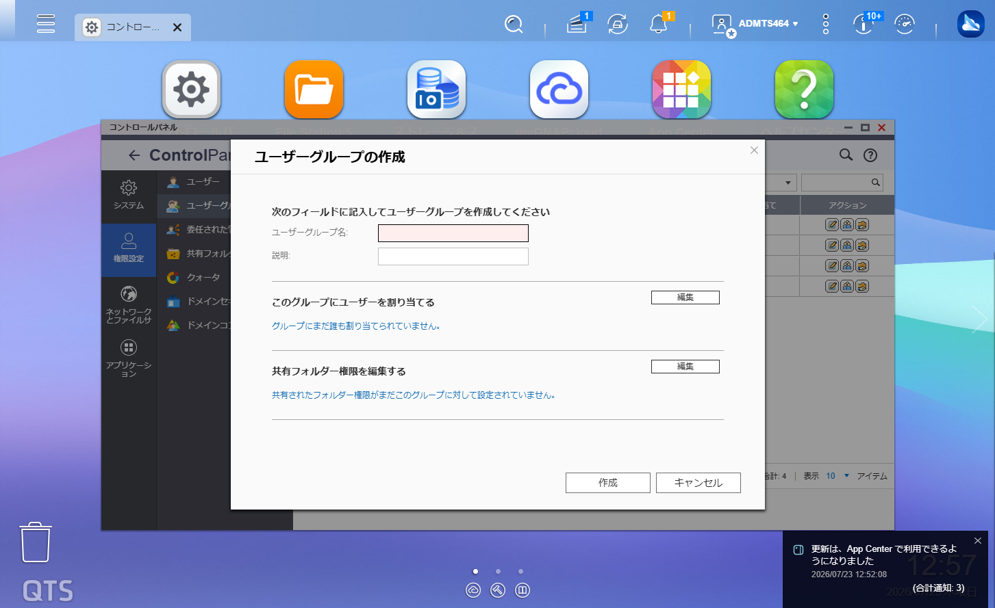Open the myQNAPcloud desktop icon
This screenshot has height=608, width=995.
coord(559,89)
